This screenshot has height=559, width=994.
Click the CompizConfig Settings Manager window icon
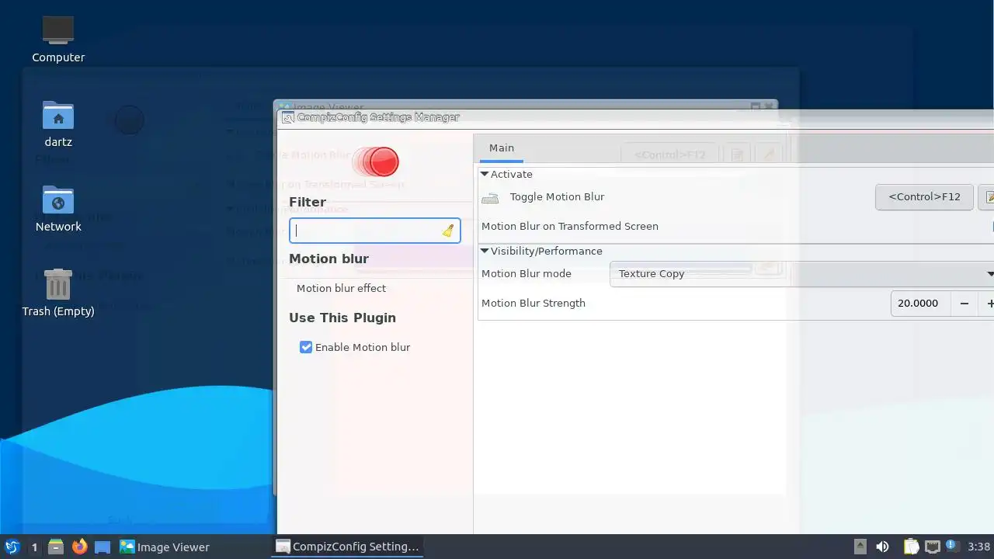287,117
